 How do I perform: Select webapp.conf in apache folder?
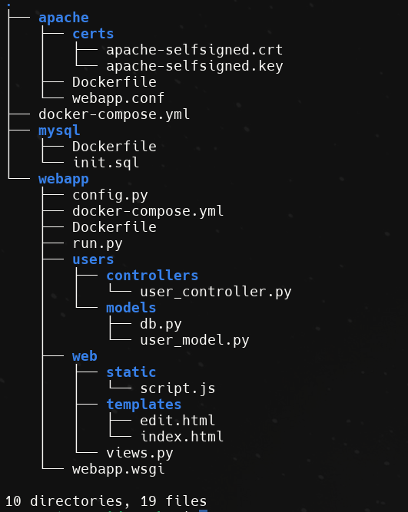coord(118,98)
